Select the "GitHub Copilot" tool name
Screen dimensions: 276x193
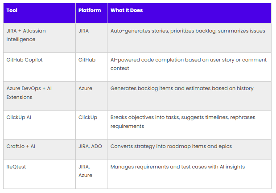25,60
